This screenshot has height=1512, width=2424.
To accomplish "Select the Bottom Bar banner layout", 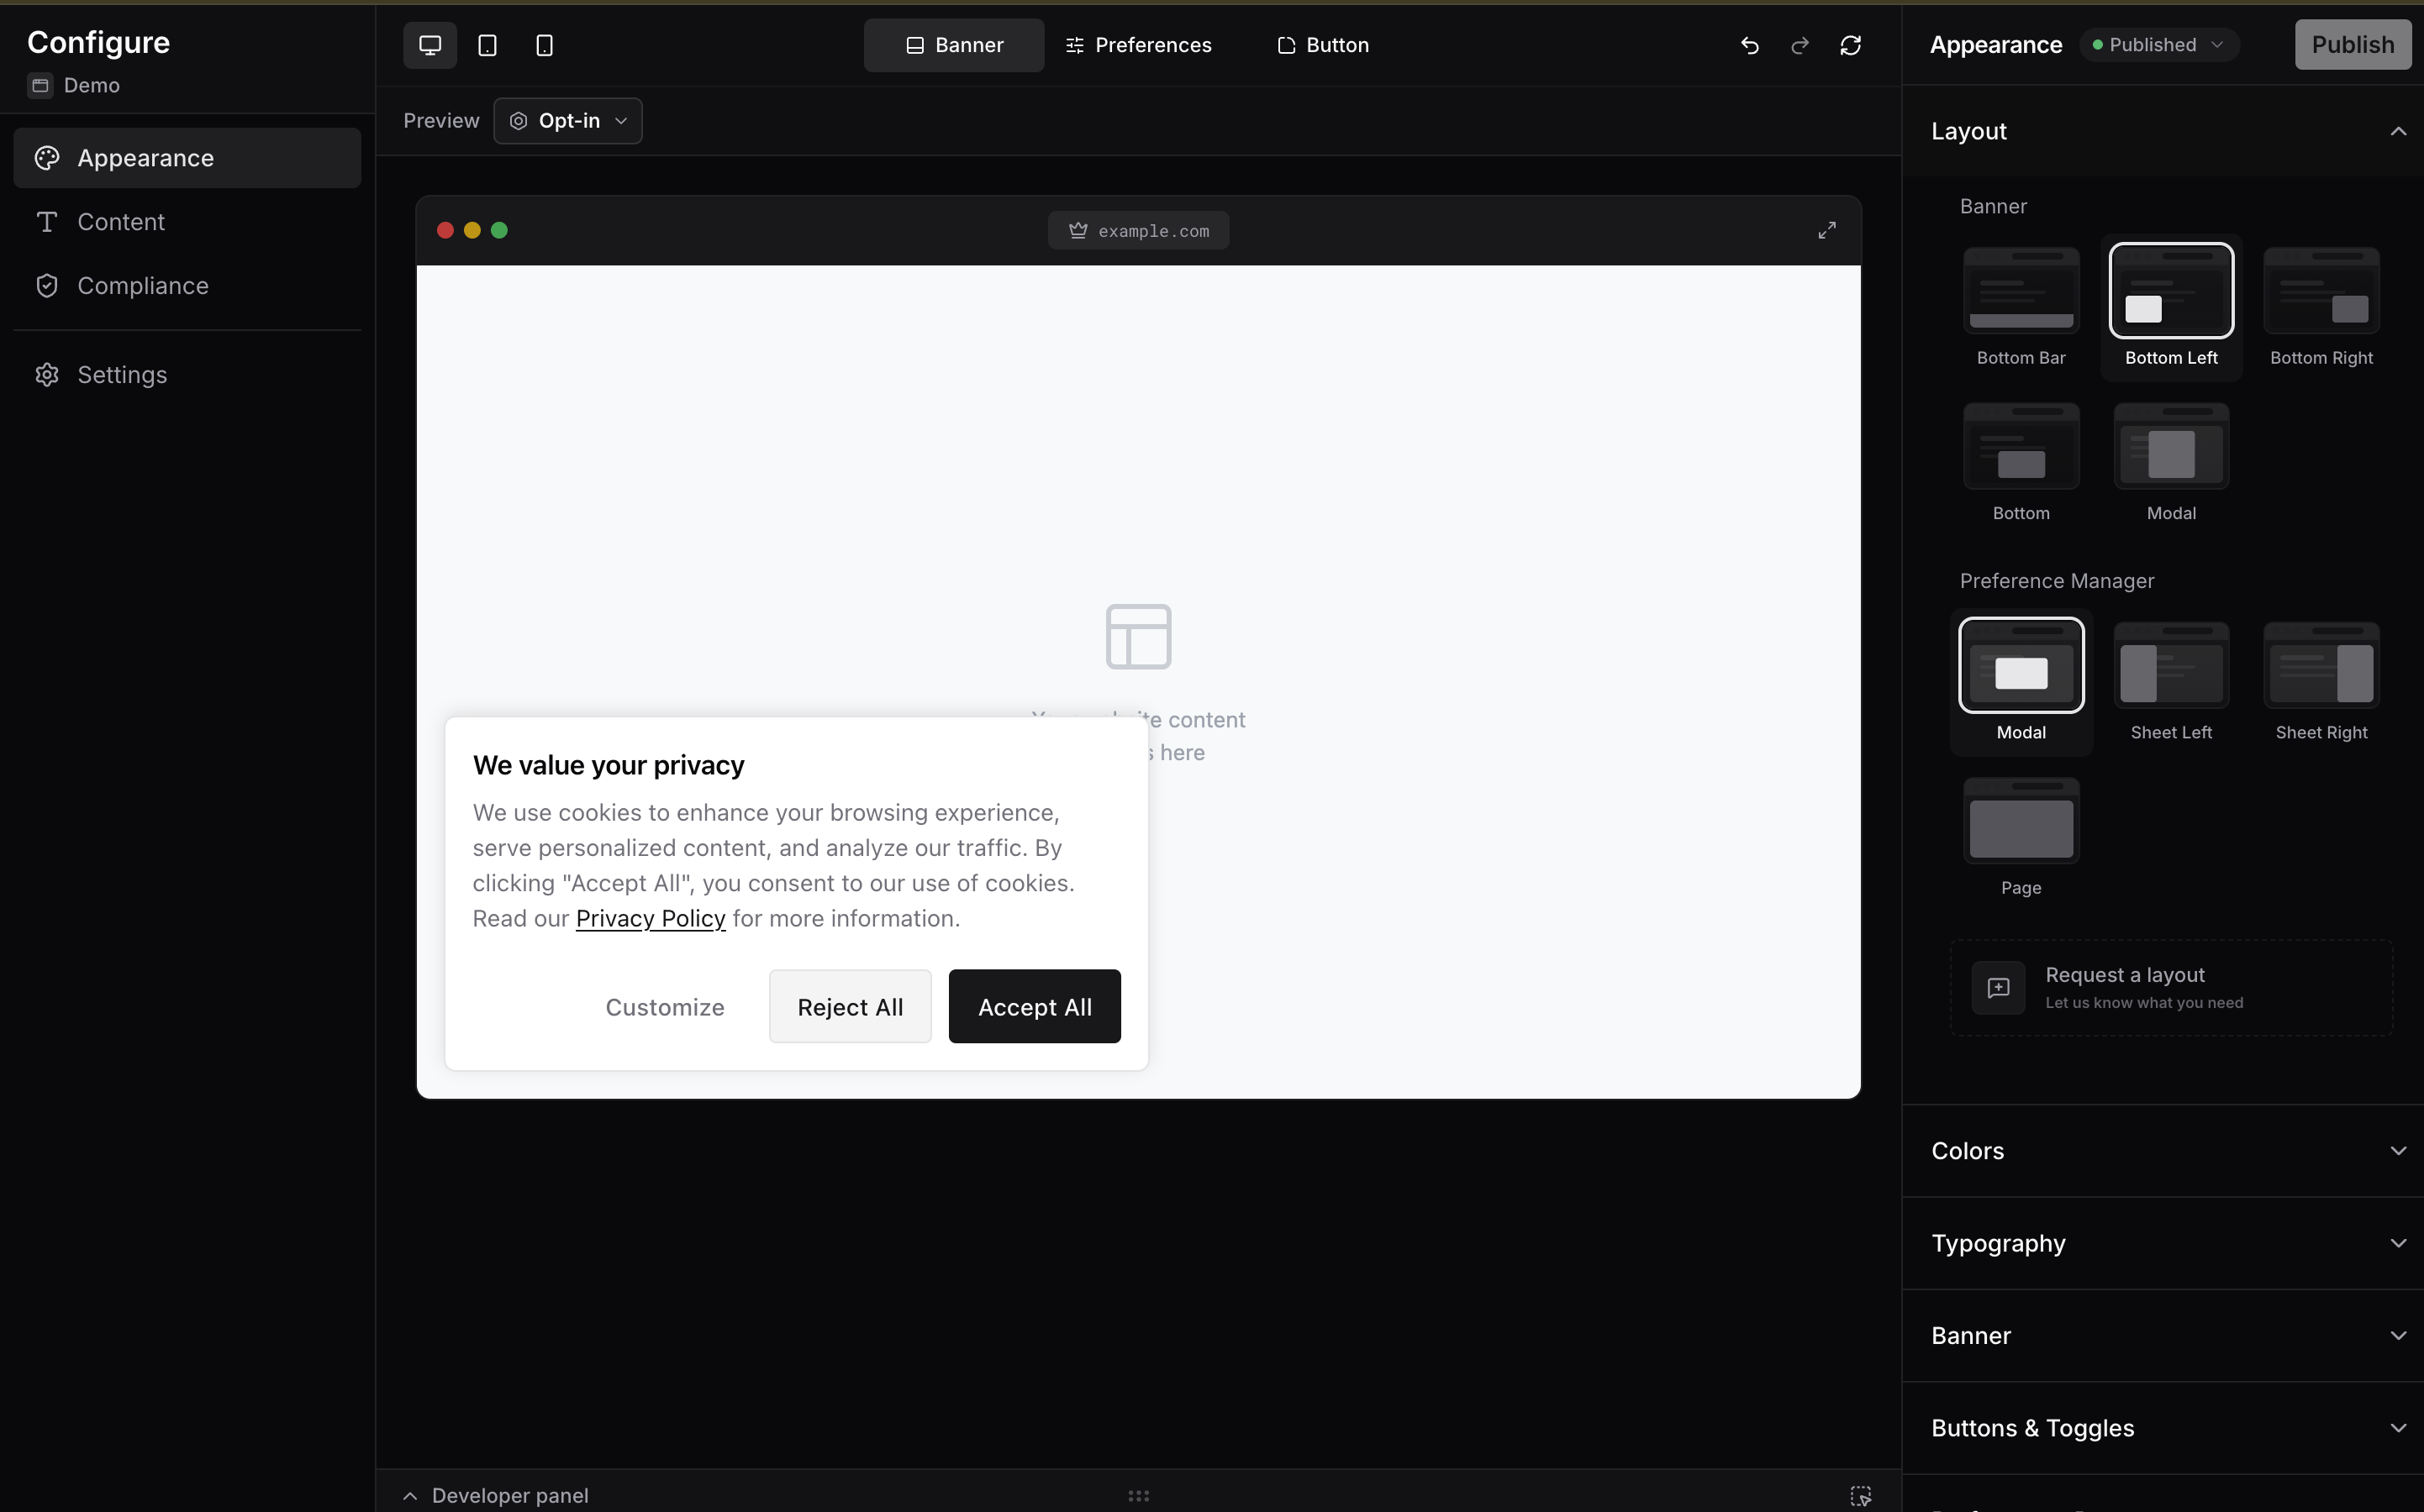I will point(2020,291).
